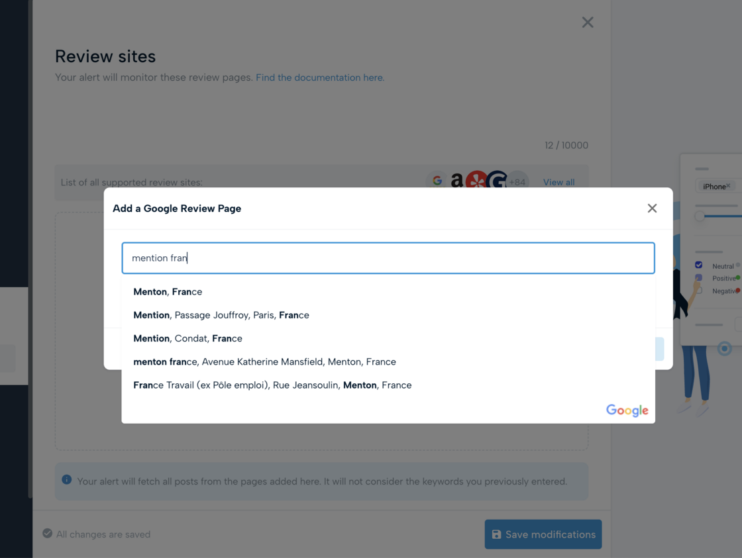Select Menton, France from suggestions
Screen dimensions: 742x558
[x=166, y=291]
